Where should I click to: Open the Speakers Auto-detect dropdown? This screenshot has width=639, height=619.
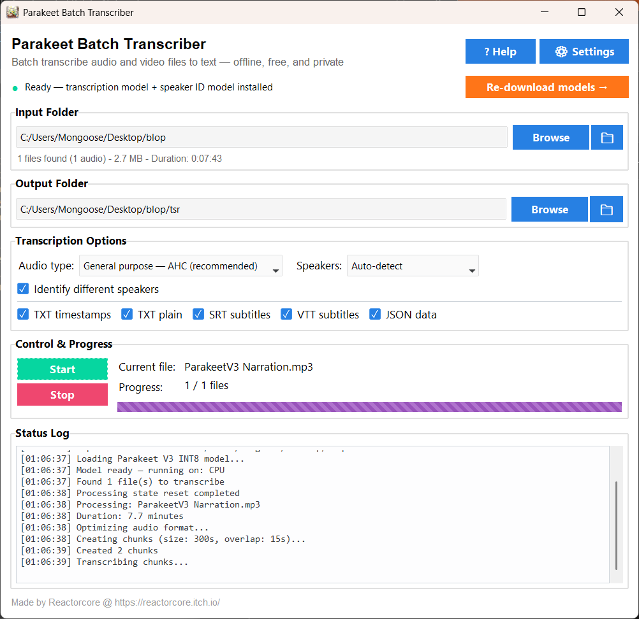pos(413,266)
